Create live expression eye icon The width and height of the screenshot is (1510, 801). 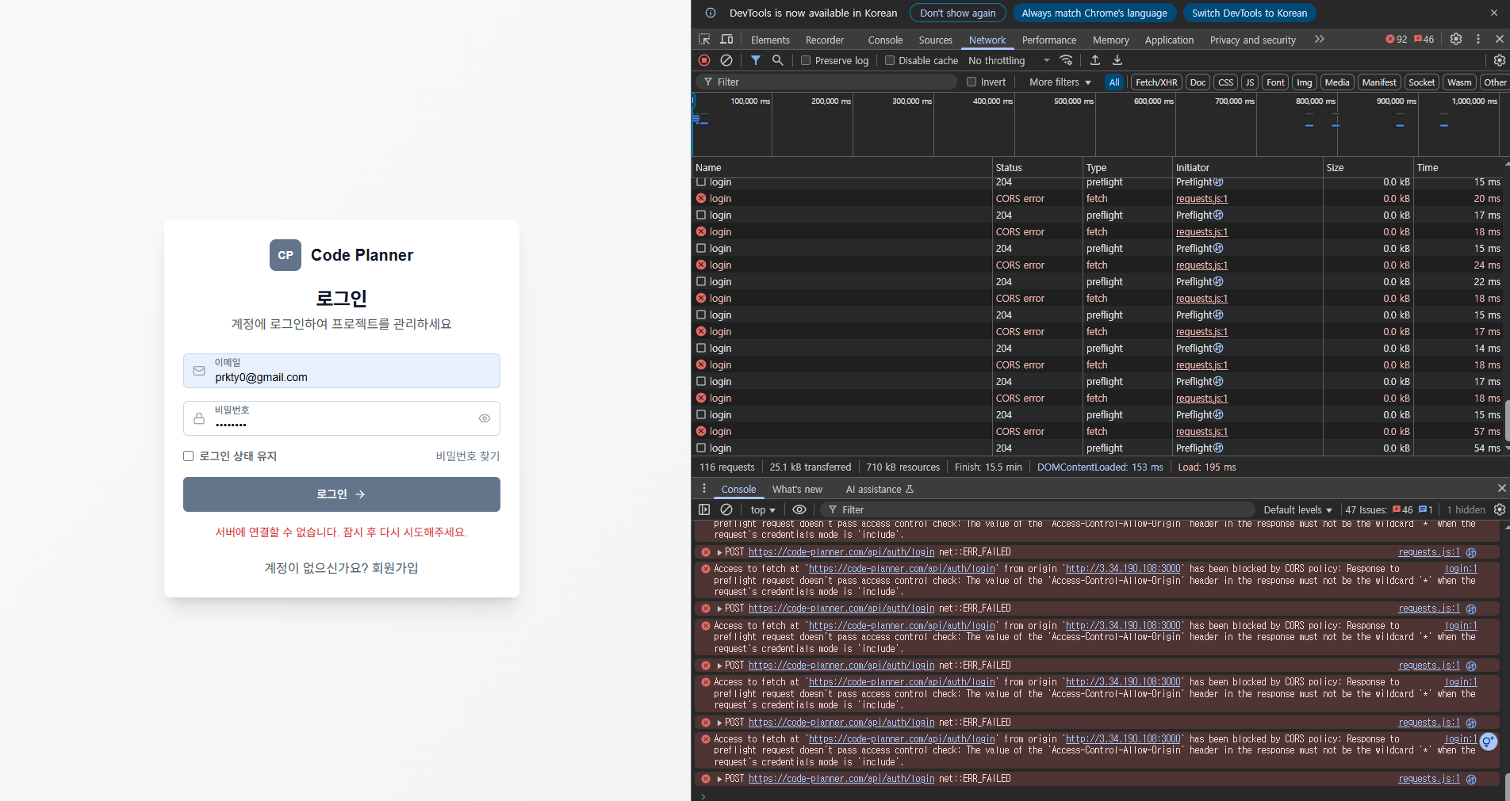click(799, 509)
